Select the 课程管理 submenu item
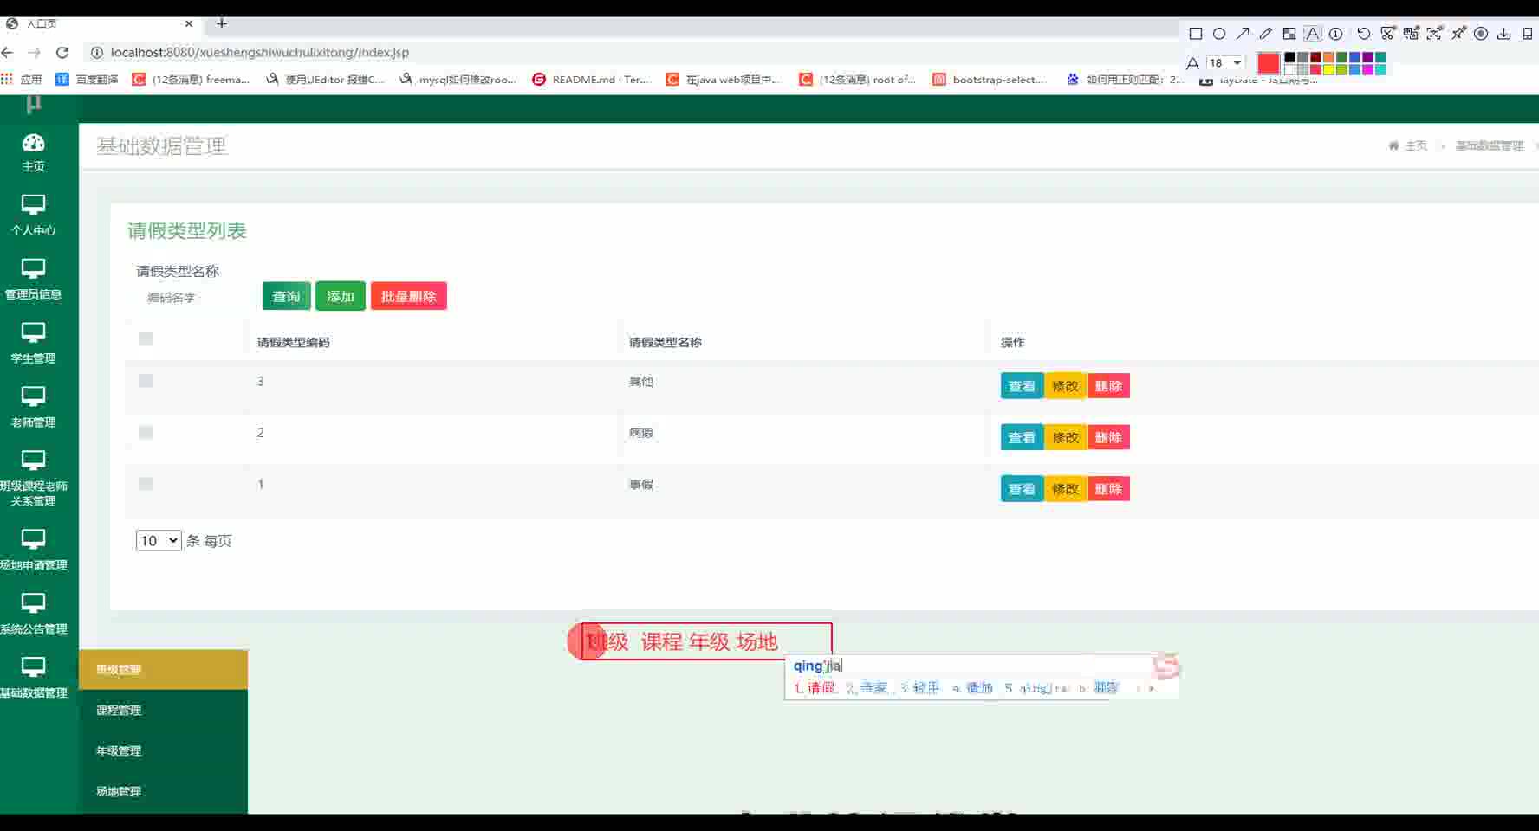Viewport: 1539px width, 831px height. pyautogui.click(x=163, y=711)
